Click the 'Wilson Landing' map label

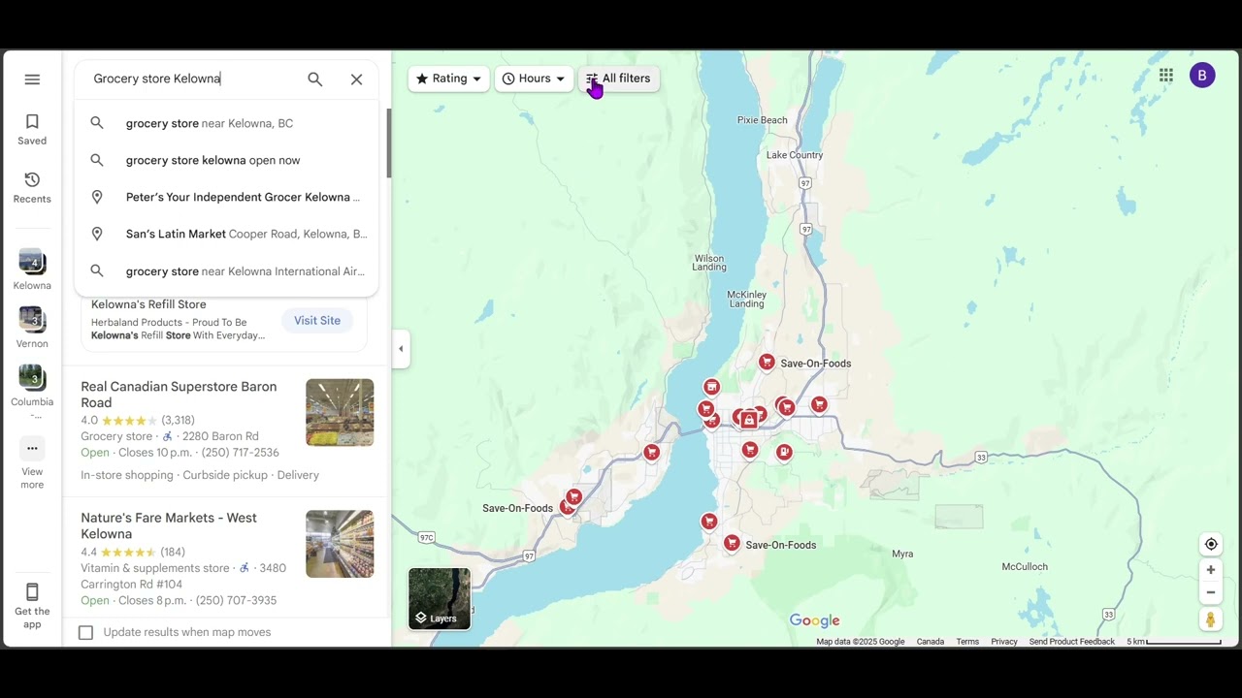(x=709, y=262)
